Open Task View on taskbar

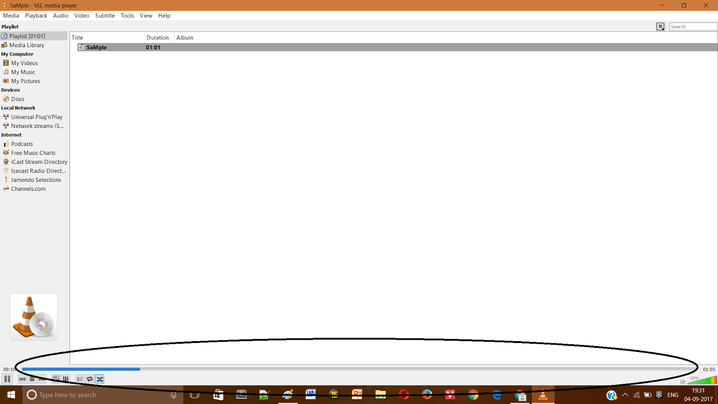194,395
